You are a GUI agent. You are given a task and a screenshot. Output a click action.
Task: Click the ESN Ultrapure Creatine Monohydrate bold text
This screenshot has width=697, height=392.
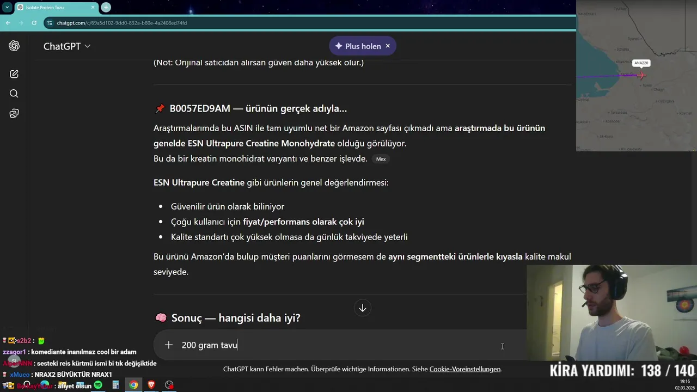[x=261, y=143]
